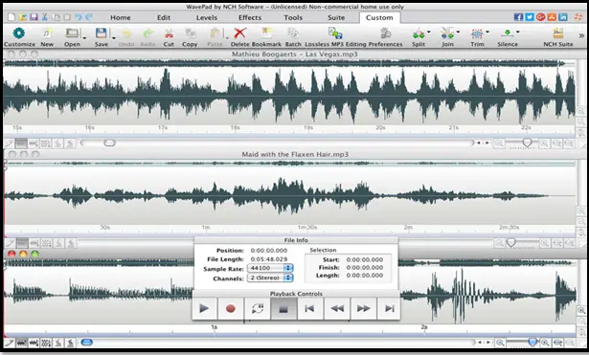Click the 17s mark on Las Vegas timeline
The image size is (589, 355).
(162, 127)
